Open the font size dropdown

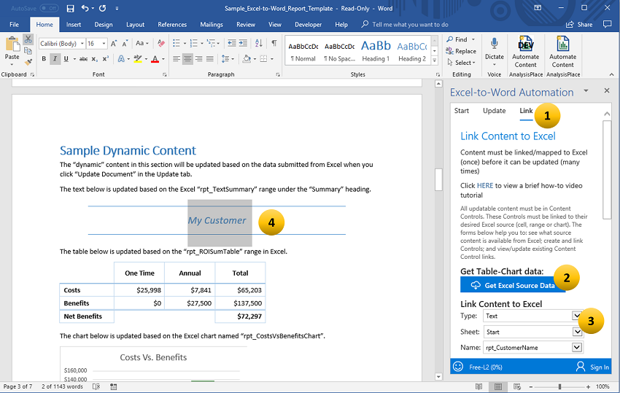coord(104,44)
